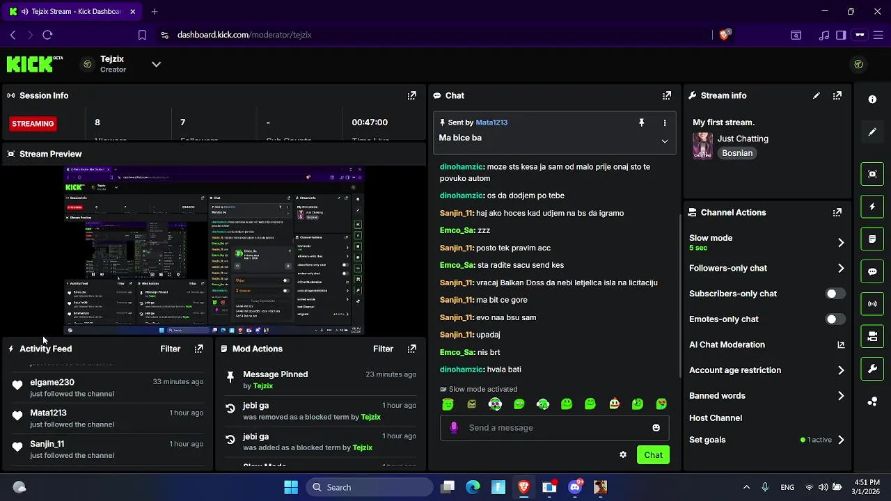Click the chat scrollbar
The width and height of the screenshot is (891, 501).
(x=680, y=295)
